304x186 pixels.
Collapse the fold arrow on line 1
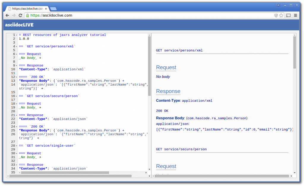(17, 35)
